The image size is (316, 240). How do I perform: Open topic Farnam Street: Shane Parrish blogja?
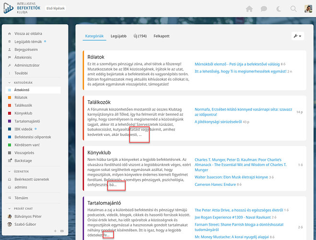239,227
